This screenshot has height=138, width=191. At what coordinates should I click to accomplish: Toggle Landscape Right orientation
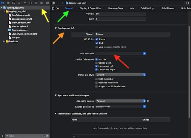pyautogui.click(x=96, y=70)
